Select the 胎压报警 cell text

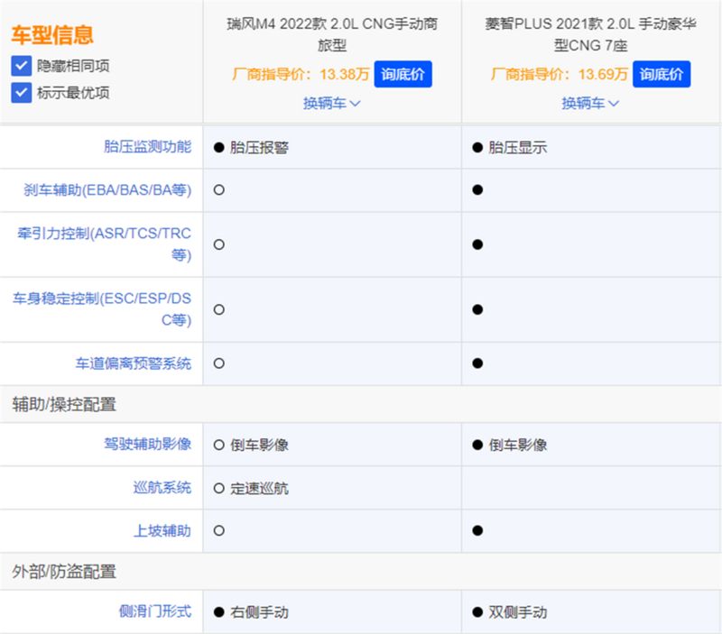pyautogui.click(x=259, y=148)
